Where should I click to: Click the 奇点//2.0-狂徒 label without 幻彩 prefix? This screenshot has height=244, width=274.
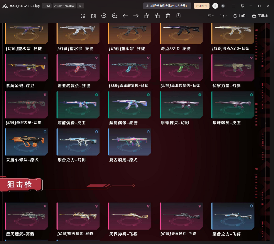click(176, 48)
